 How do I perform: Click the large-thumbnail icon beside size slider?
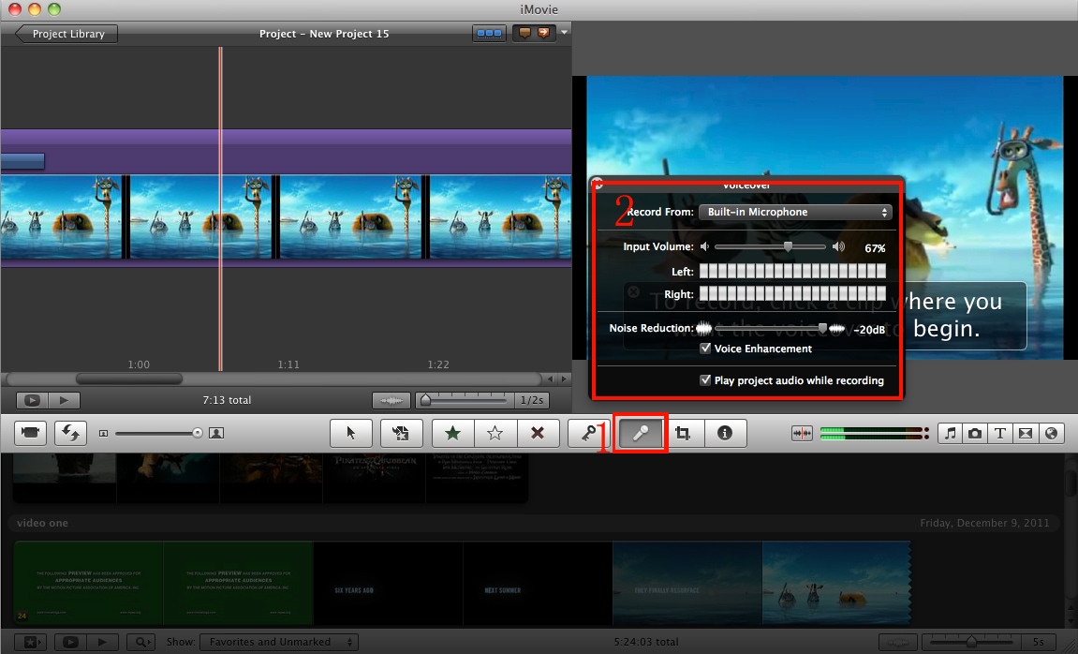[x=215, y=433]
